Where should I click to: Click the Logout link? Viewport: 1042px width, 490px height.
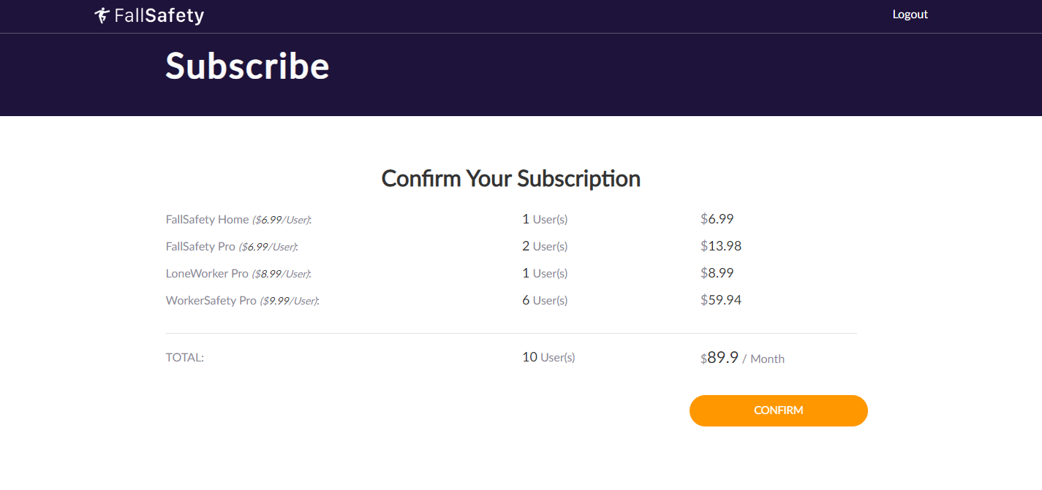[x=910, y=15]
